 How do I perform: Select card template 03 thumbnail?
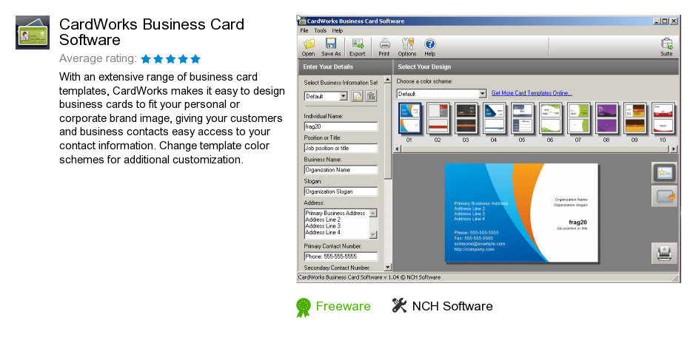pyautogui.click(x=466, y=118)
